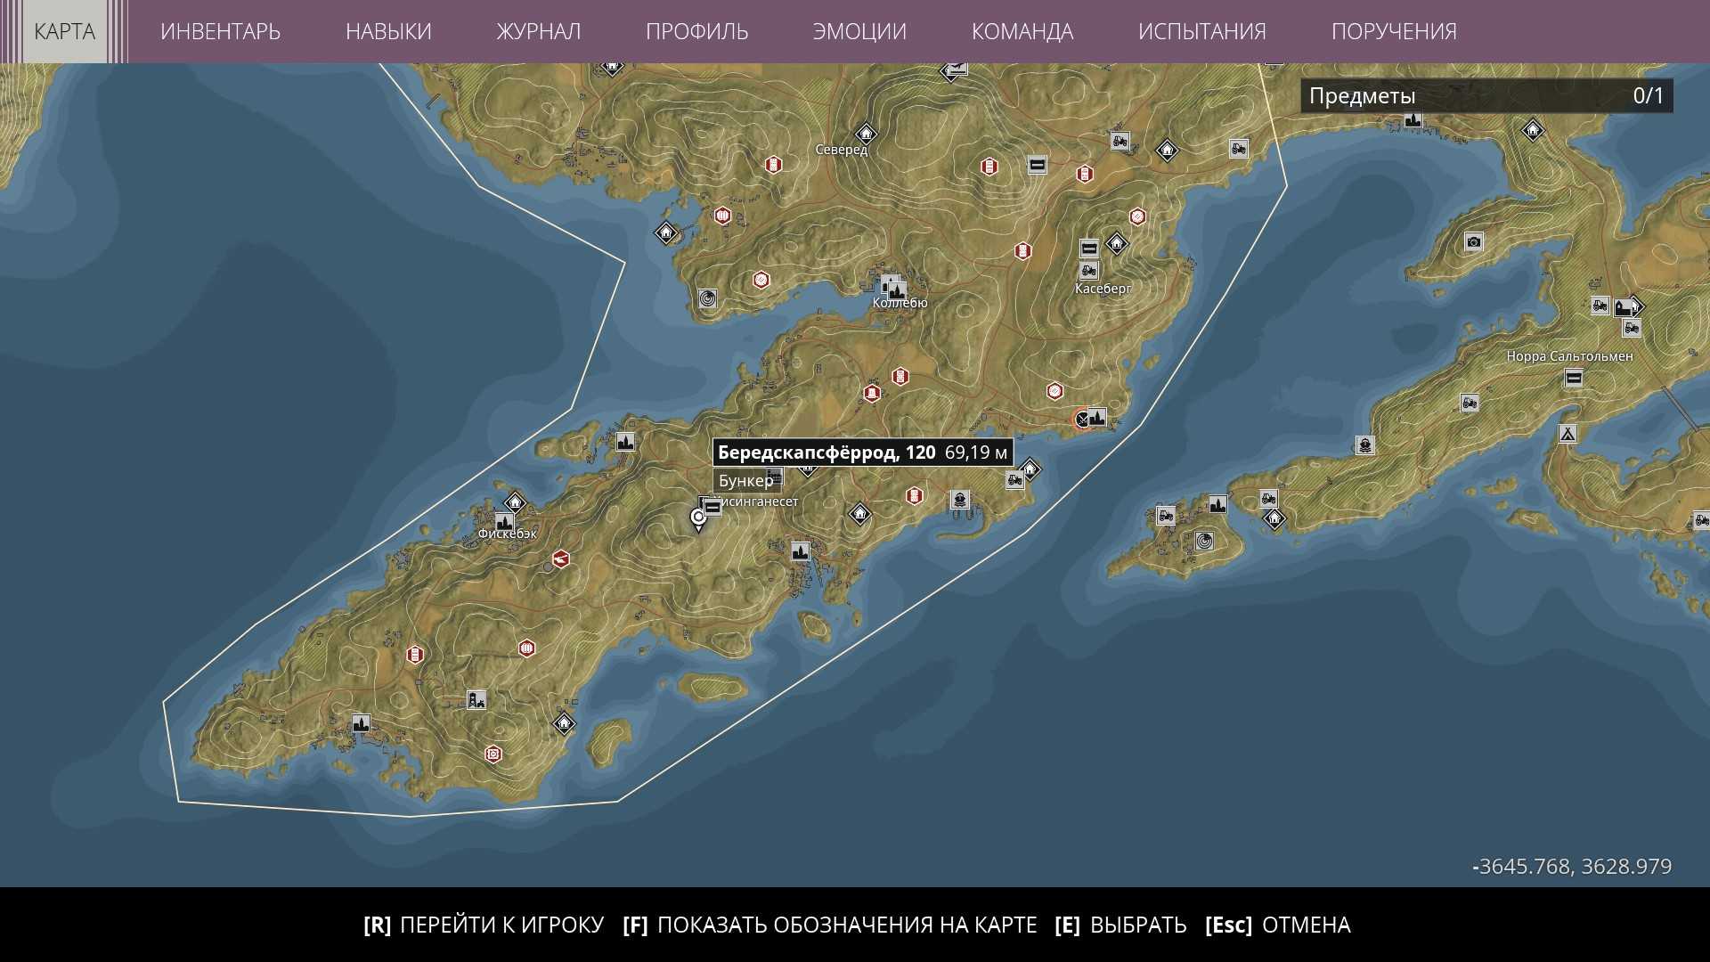
Task: Select the tent campsite icon near Норра Сальтольмен
Action: point(1567,434)
